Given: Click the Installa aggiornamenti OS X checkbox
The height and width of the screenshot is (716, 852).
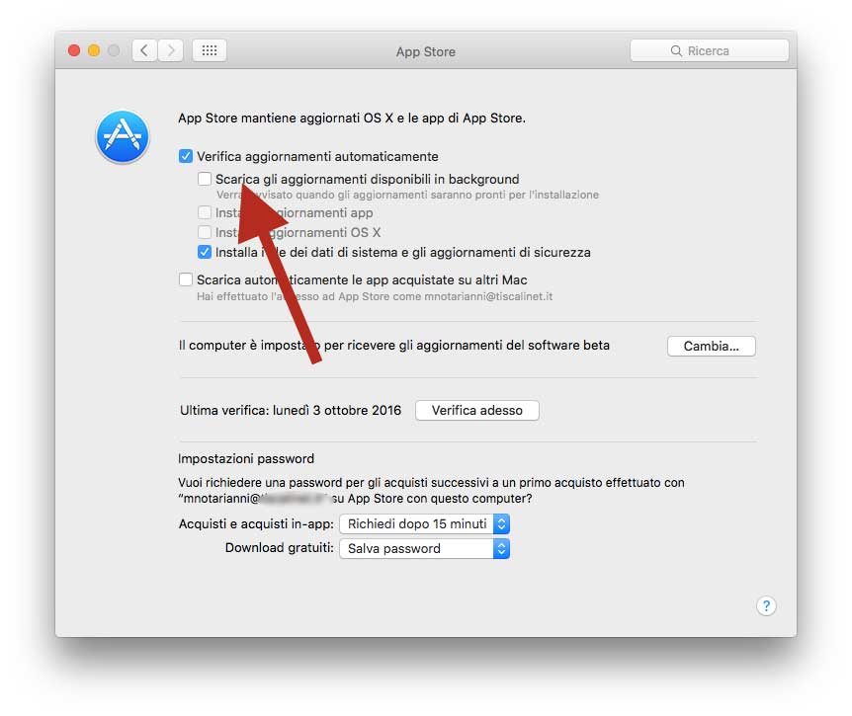Looking at the screenshot, I should [x=205, y=232].
